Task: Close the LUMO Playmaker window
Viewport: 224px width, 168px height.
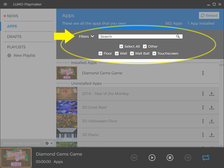Action: (220, 4)
